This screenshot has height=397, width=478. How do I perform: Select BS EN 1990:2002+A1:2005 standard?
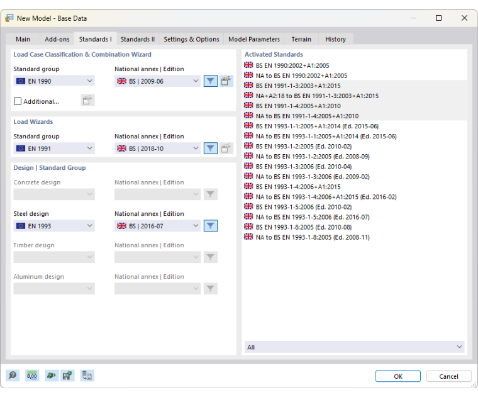click(355, 65)
